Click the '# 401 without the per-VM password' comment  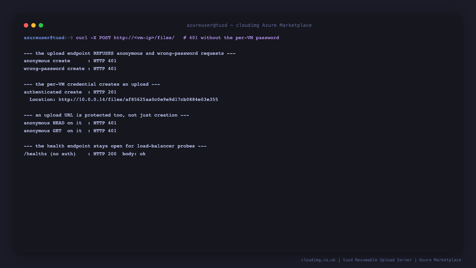[x=231, y=38]
